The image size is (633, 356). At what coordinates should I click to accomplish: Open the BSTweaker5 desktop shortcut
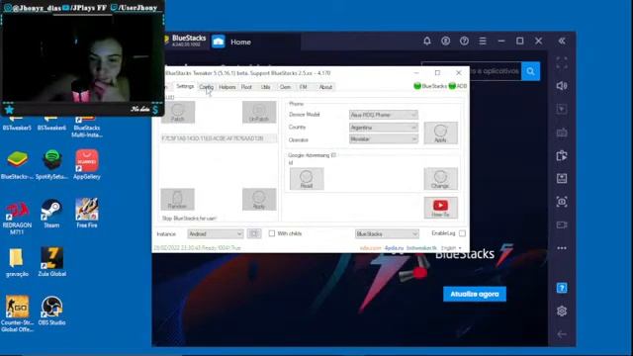point(17,123)
